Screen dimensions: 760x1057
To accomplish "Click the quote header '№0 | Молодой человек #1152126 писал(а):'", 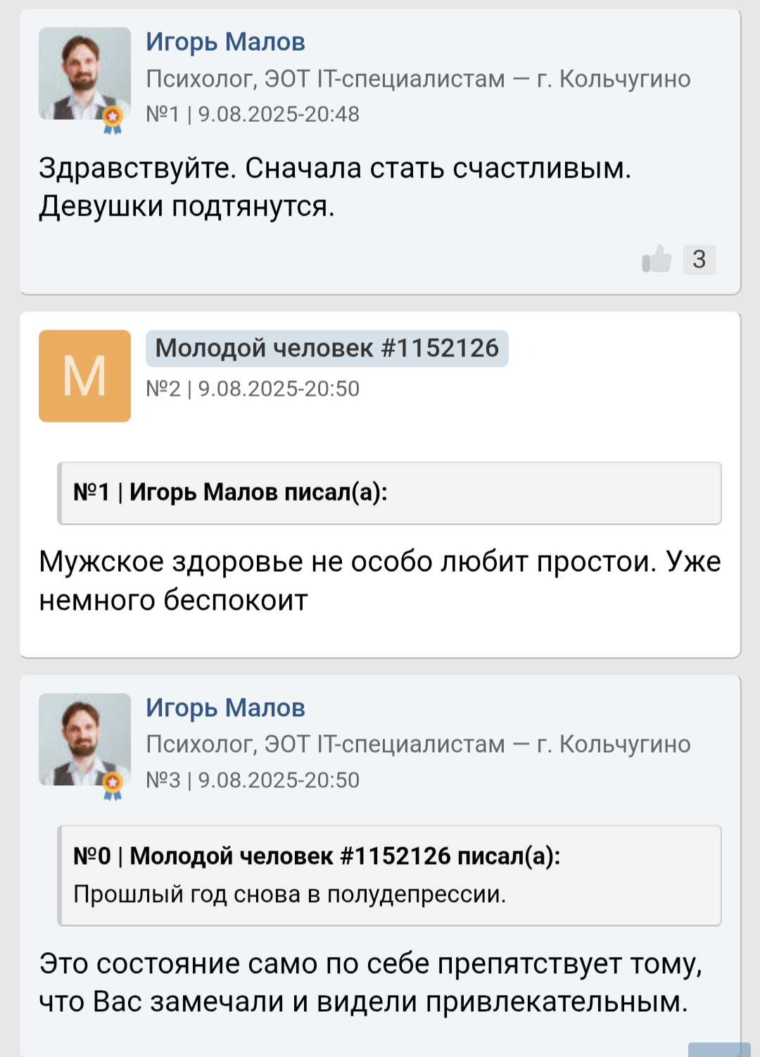I will click(x=317, y=856).
